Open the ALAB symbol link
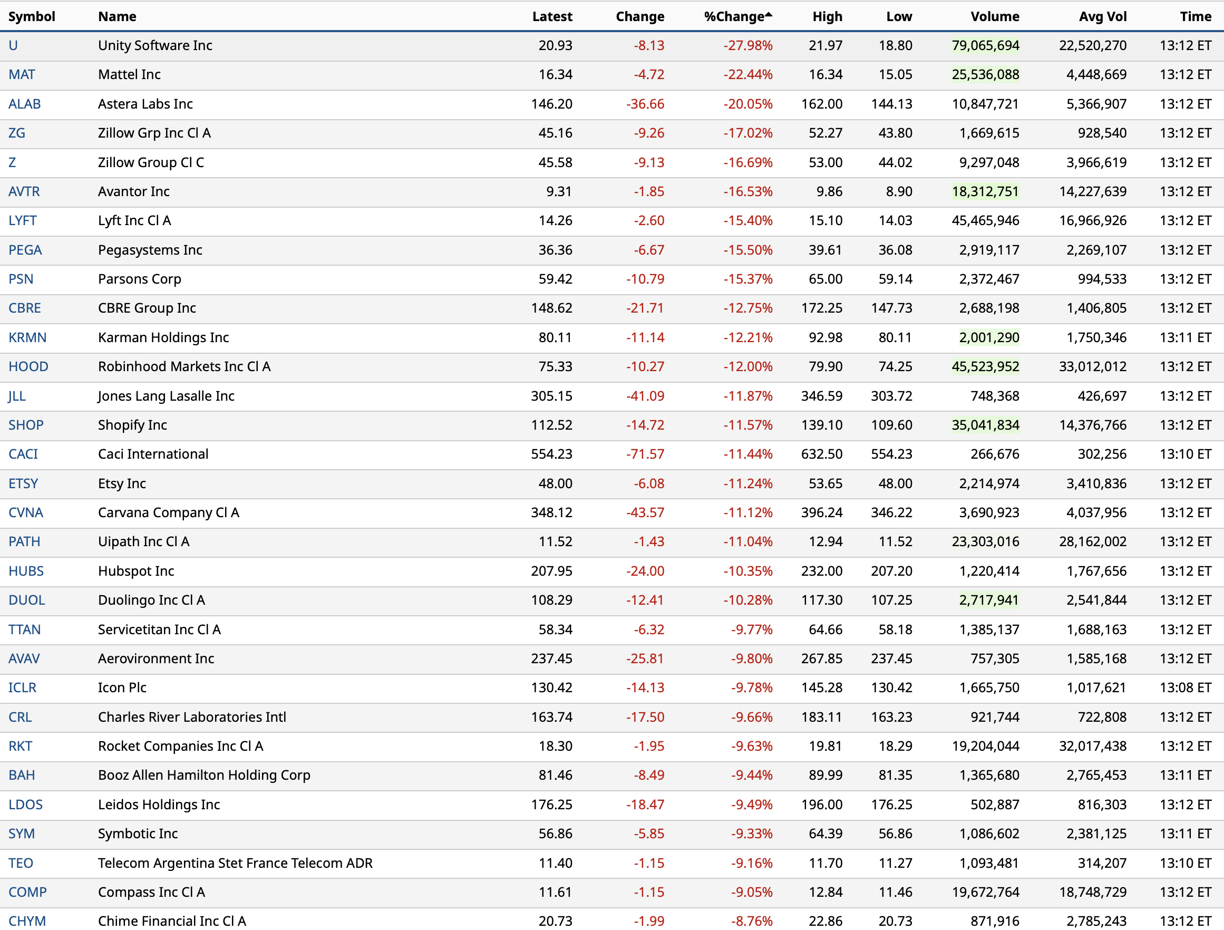This screenshot has width=1224, height=930. tap(24, 104)
